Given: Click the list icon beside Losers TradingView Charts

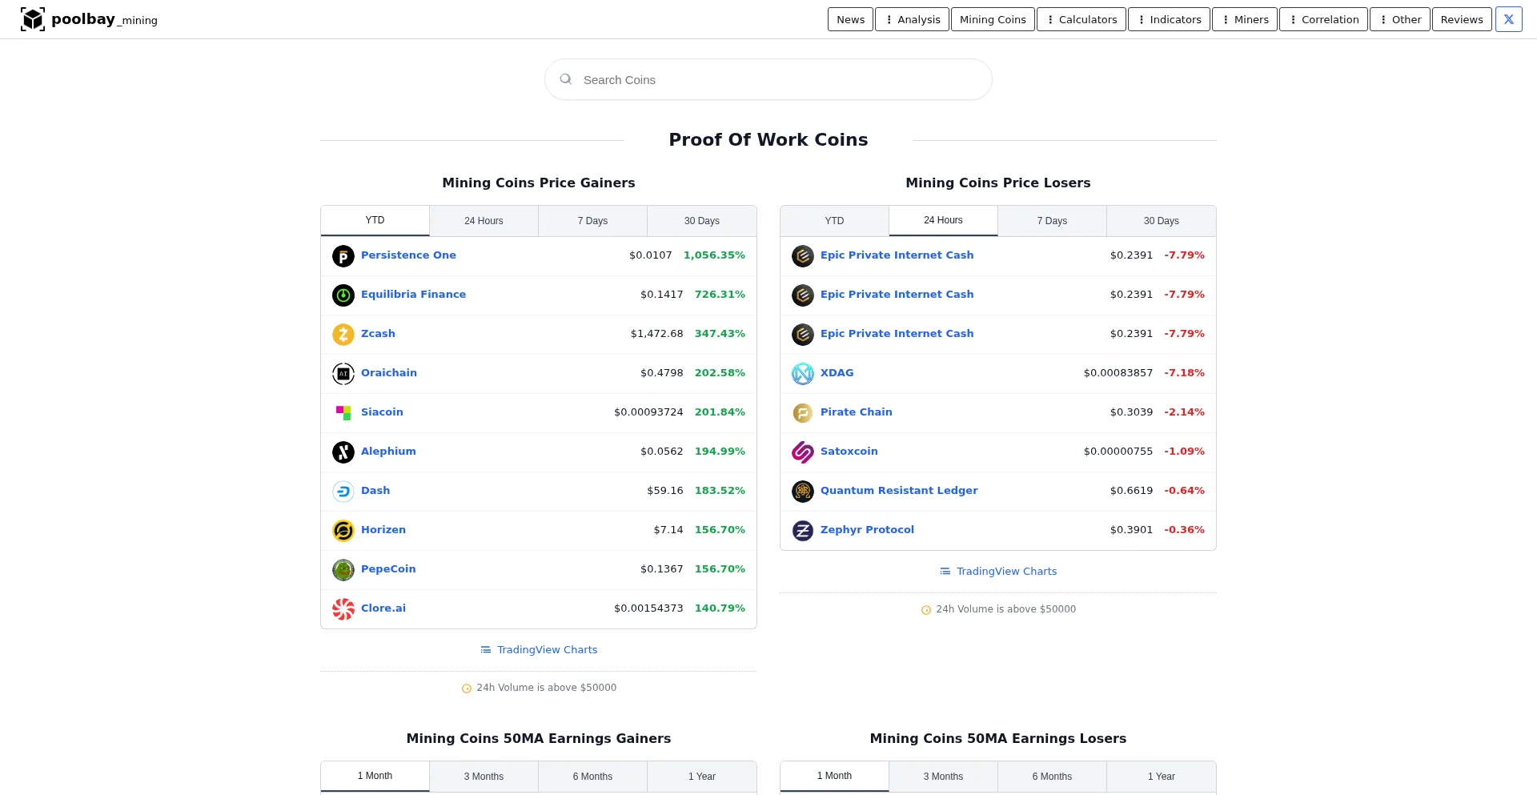Looking at the screenshot, I should [x=945, y=572].
